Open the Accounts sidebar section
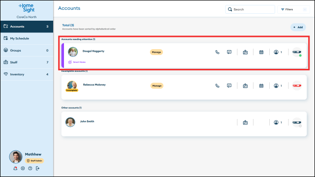This screenshot has width=315, height=177. 27,27
